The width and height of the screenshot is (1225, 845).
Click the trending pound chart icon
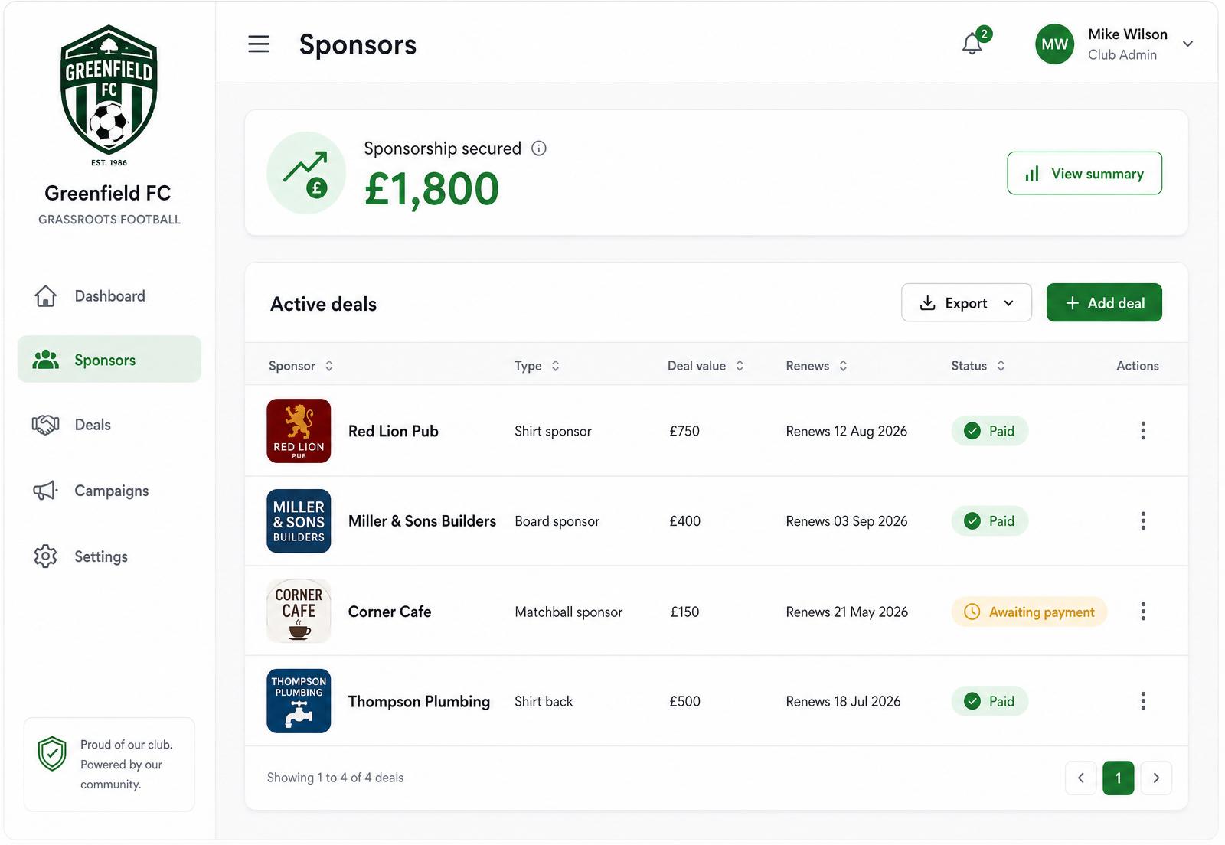pos(306,173)
